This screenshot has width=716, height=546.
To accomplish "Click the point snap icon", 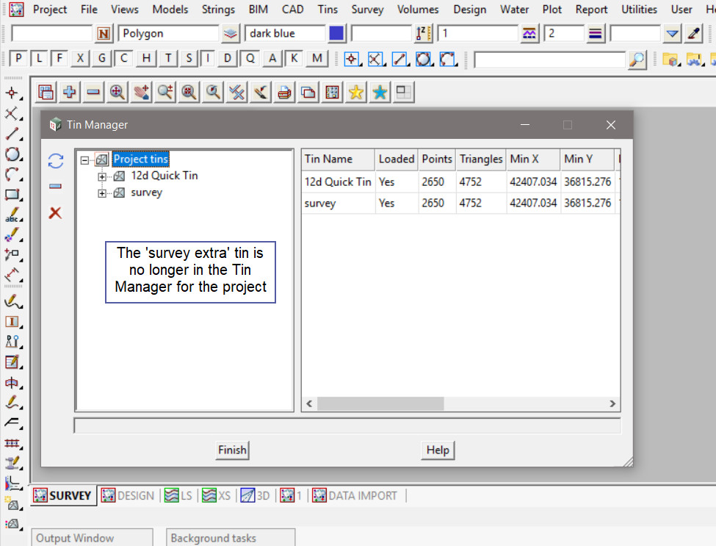I will [x=351, y=59].
